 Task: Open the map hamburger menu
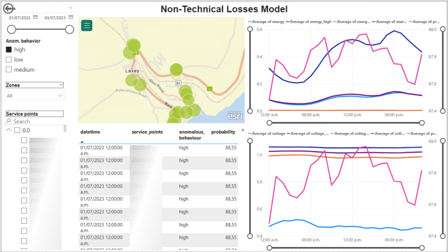(x=87, y=25)
